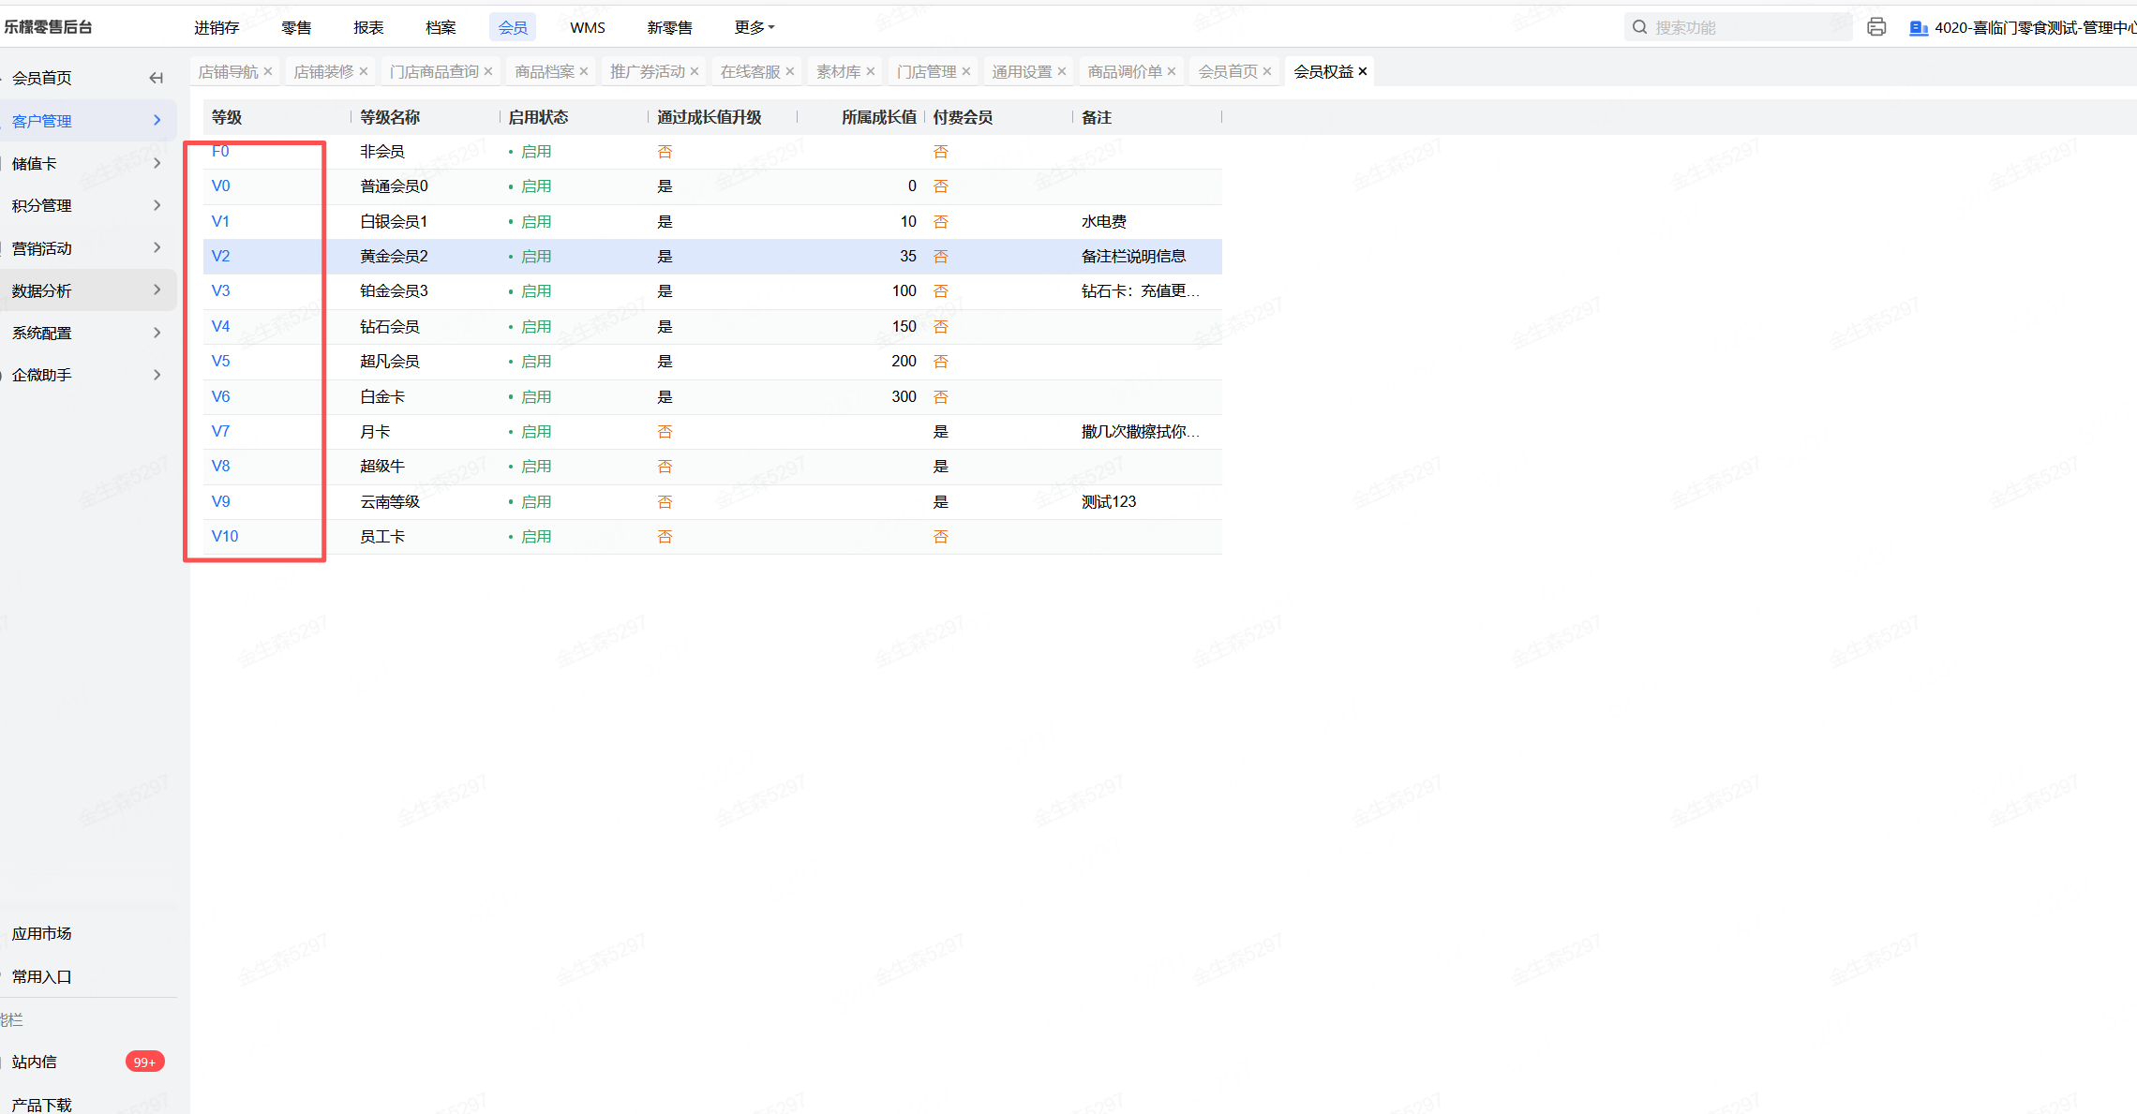This screenshot has height=1114, width=2137.
Task: Open the 99+ 站内信 badge
Action: 144,1062
